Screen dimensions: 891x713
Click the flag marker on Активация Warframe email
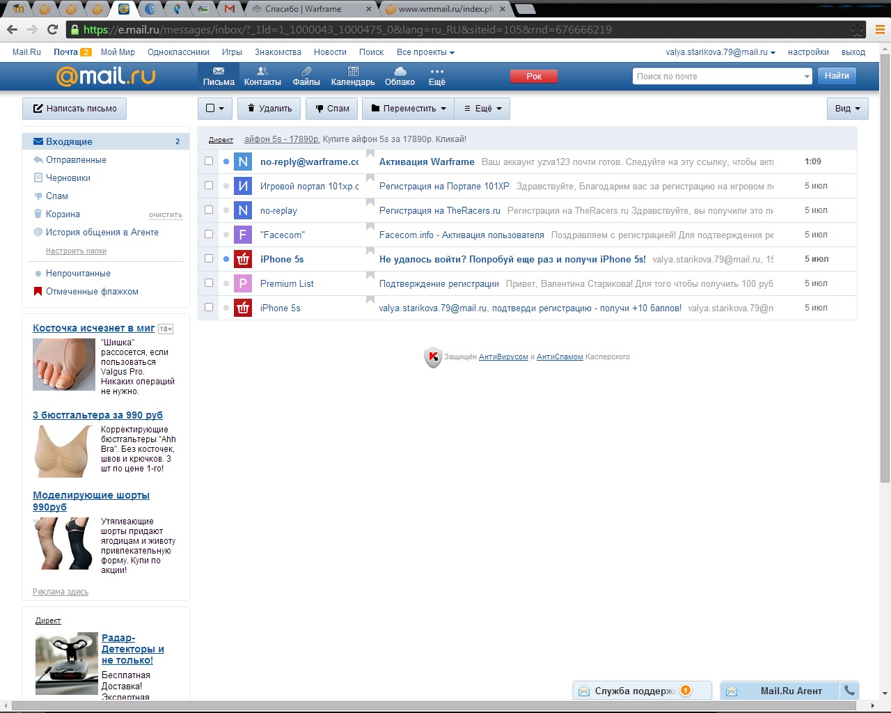[x=370, y=155]
